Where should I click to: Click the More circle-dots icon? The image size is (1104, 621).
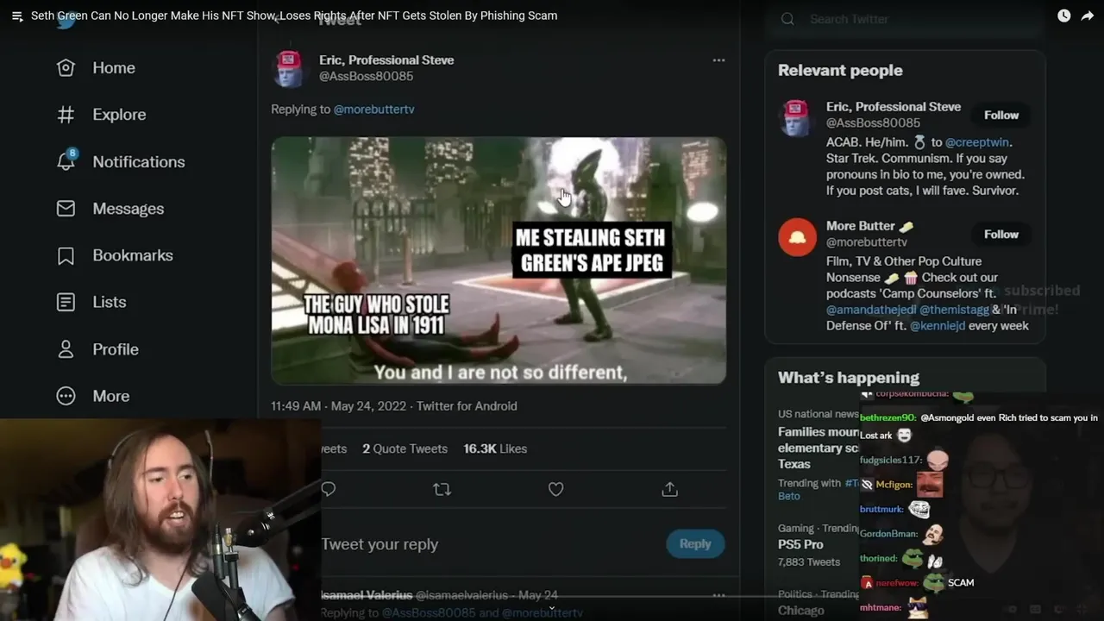click(66, 396)
